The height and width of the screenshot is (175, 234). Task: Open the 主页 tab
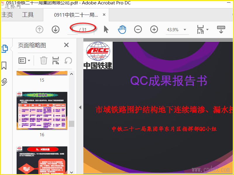[x=7, y=15]
